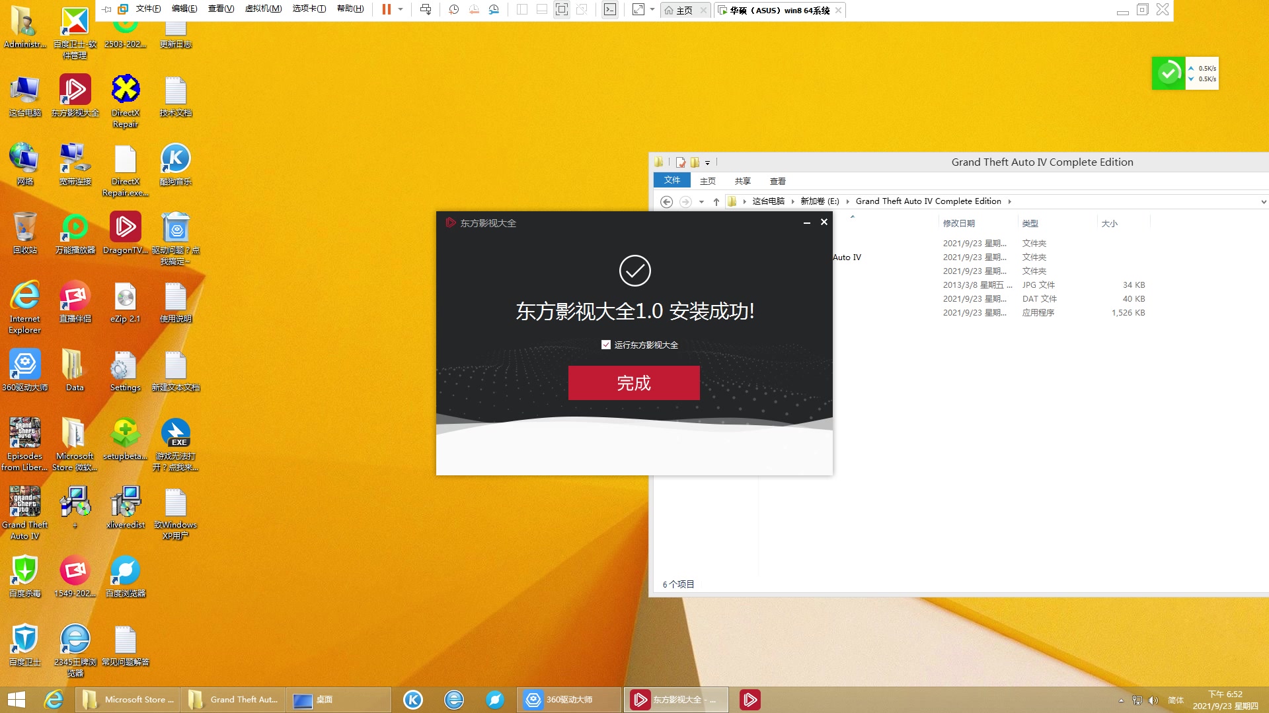Minimize the 东方影视大全 installer window

pyautogui.click(x=806, y=223)
